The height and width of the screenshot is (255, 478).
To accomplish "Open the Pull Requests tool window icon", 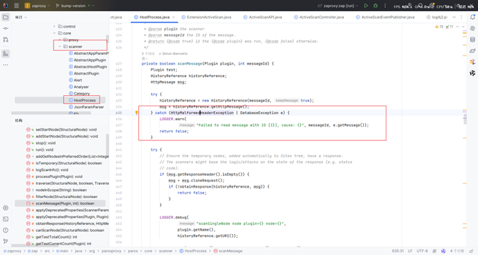I will point(6,40).
